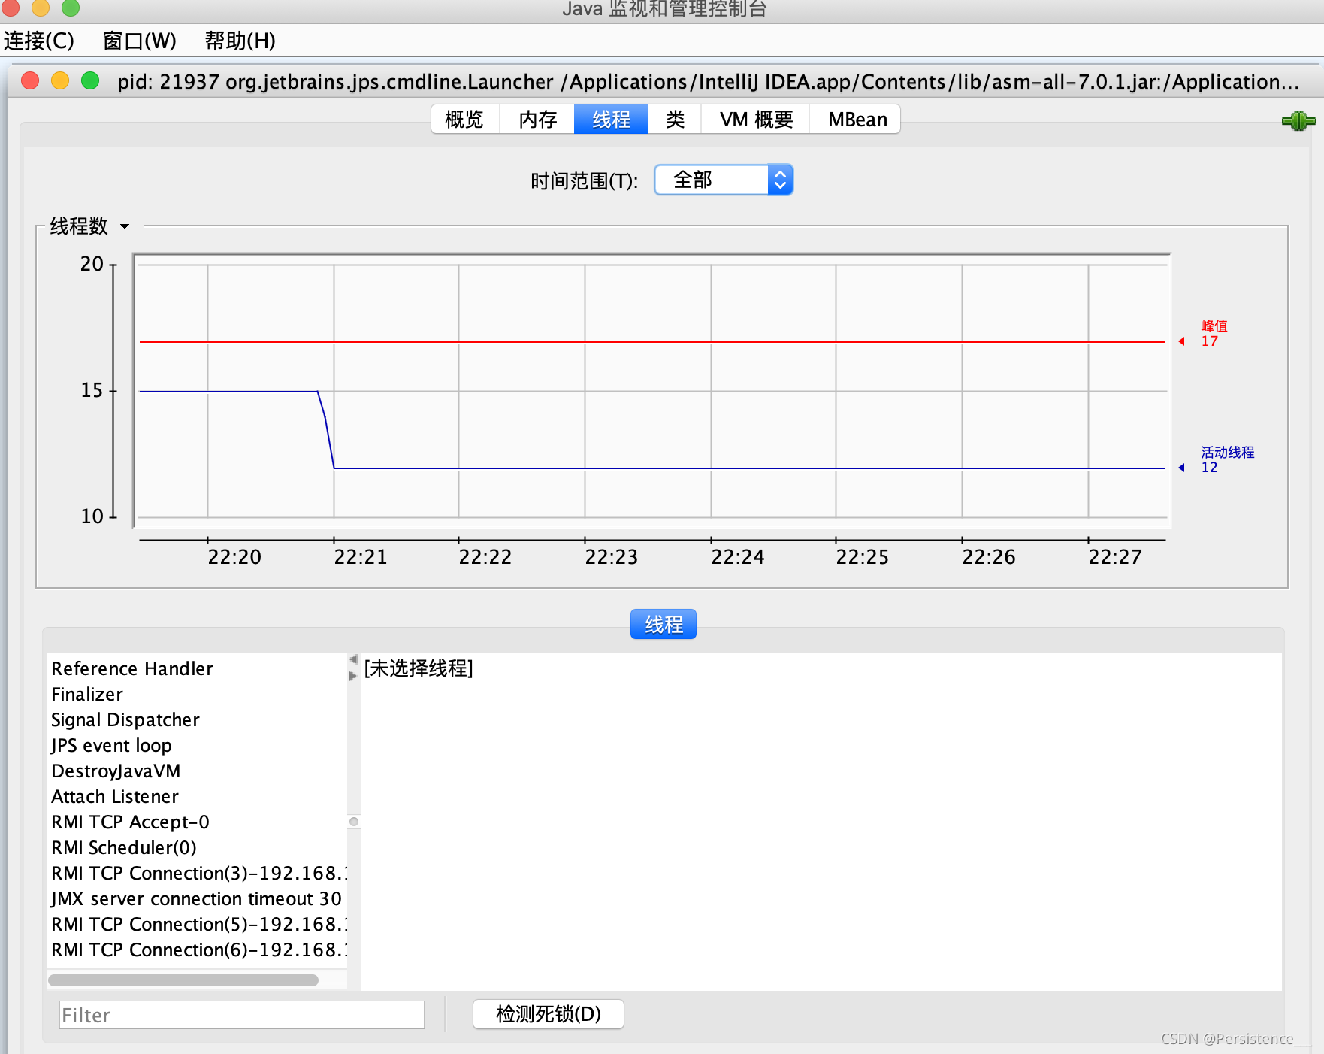Viewport: 1324px width, 1054px height.
Task: Open the 时间范围 dropdown showing 全部
Action: (724, 180)
